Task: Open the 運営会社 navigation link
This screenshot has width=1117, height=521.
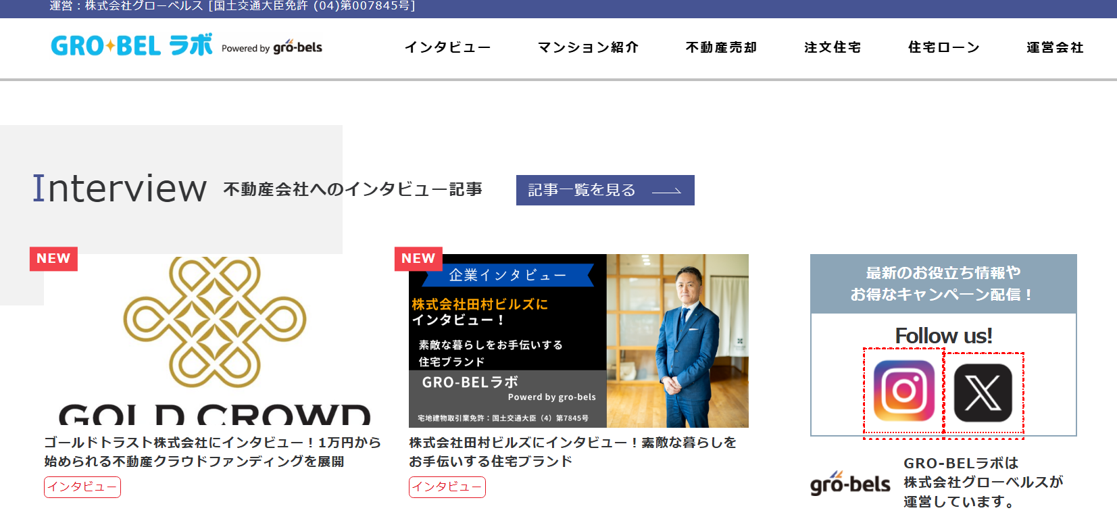Action: tap(1055, 47)
